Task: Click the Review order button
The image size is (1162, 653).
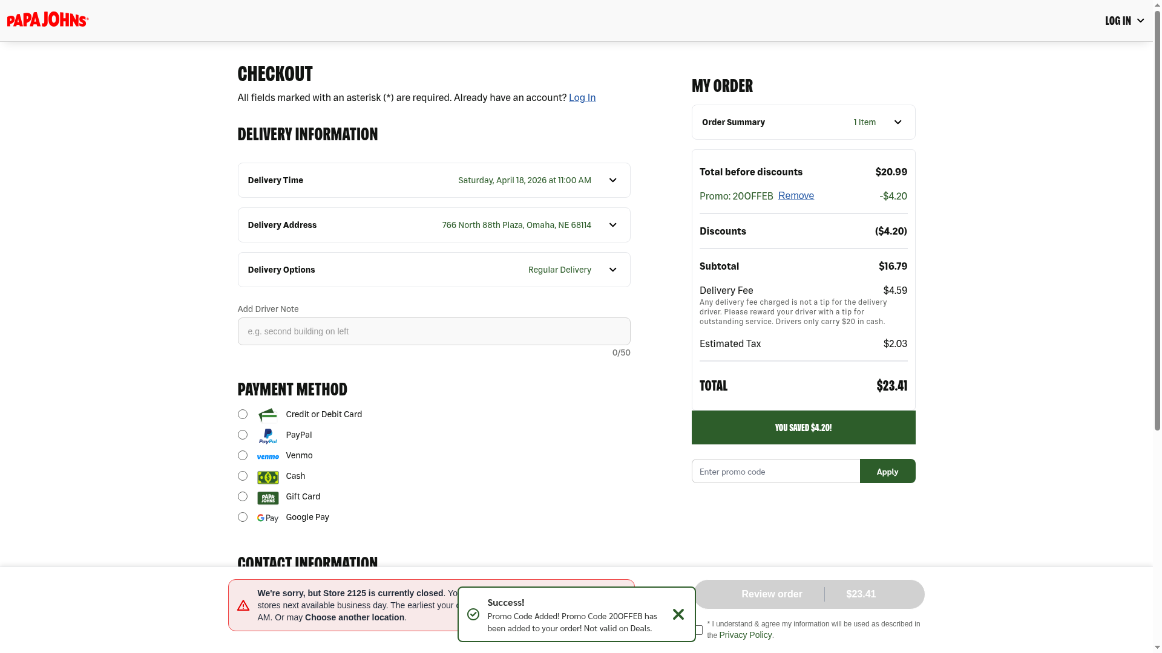Action: (810, 594)
